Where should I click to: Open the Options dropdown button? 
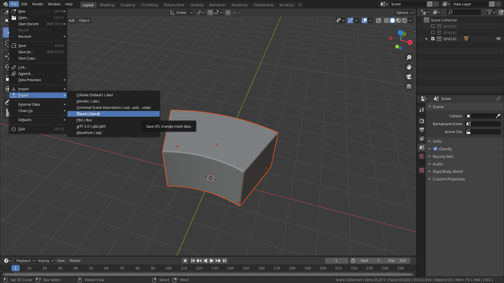[404, 13]
